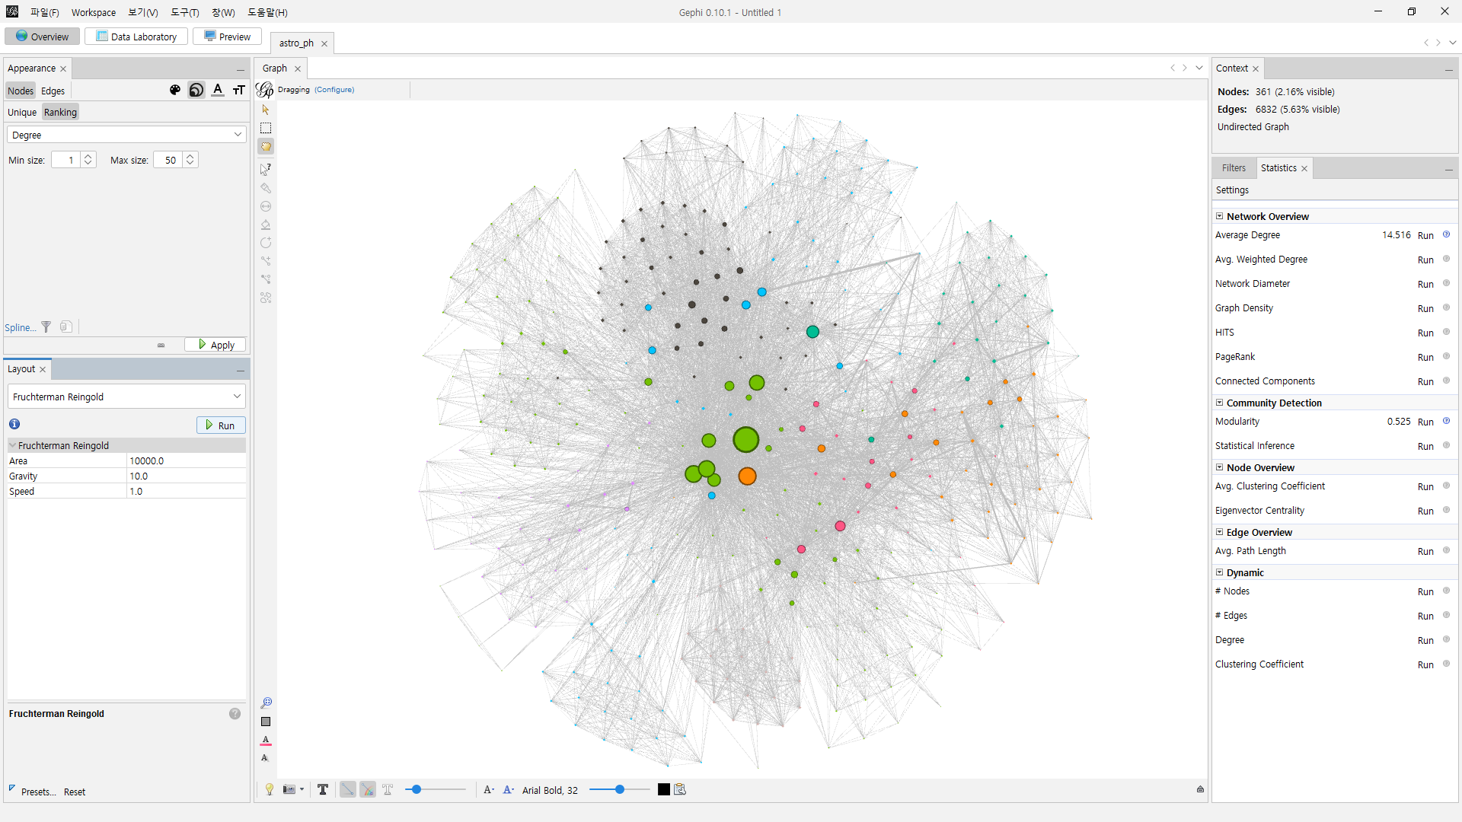
Task: Choose the painter brush tool
Action: point(266,188)
